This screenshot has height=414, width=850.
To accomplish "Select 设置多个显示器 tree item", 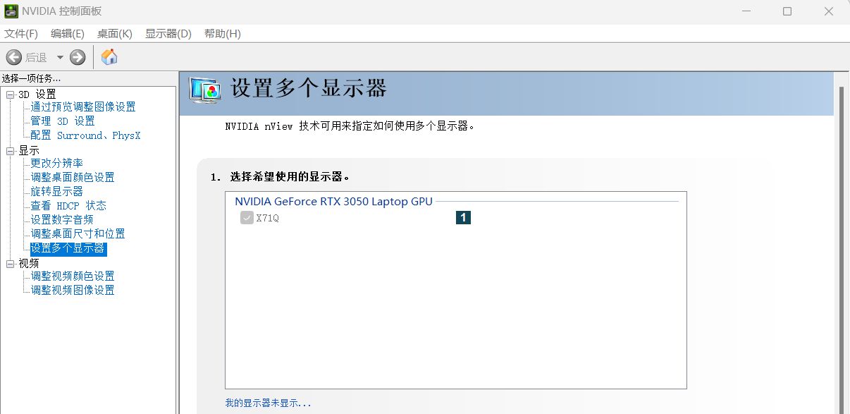I will click(68, 248).
